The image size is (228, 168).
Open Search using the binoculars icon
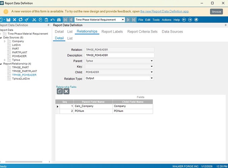coord(59,20)
